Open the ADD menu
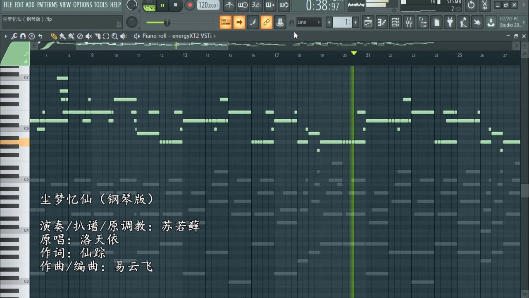This screenshot has height=298, width=529. 30,5
